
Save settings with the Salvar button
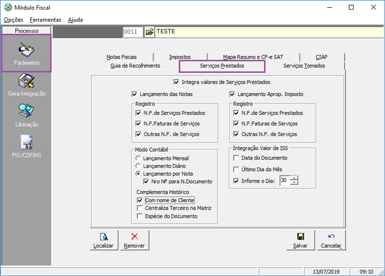pos(300,240)
